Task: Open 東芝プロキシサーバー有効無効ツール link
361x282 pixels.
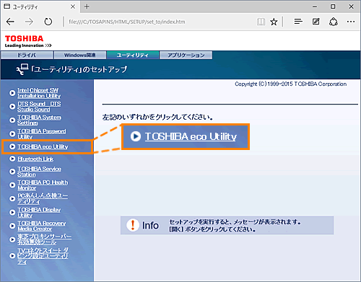Action: [44, 239]
